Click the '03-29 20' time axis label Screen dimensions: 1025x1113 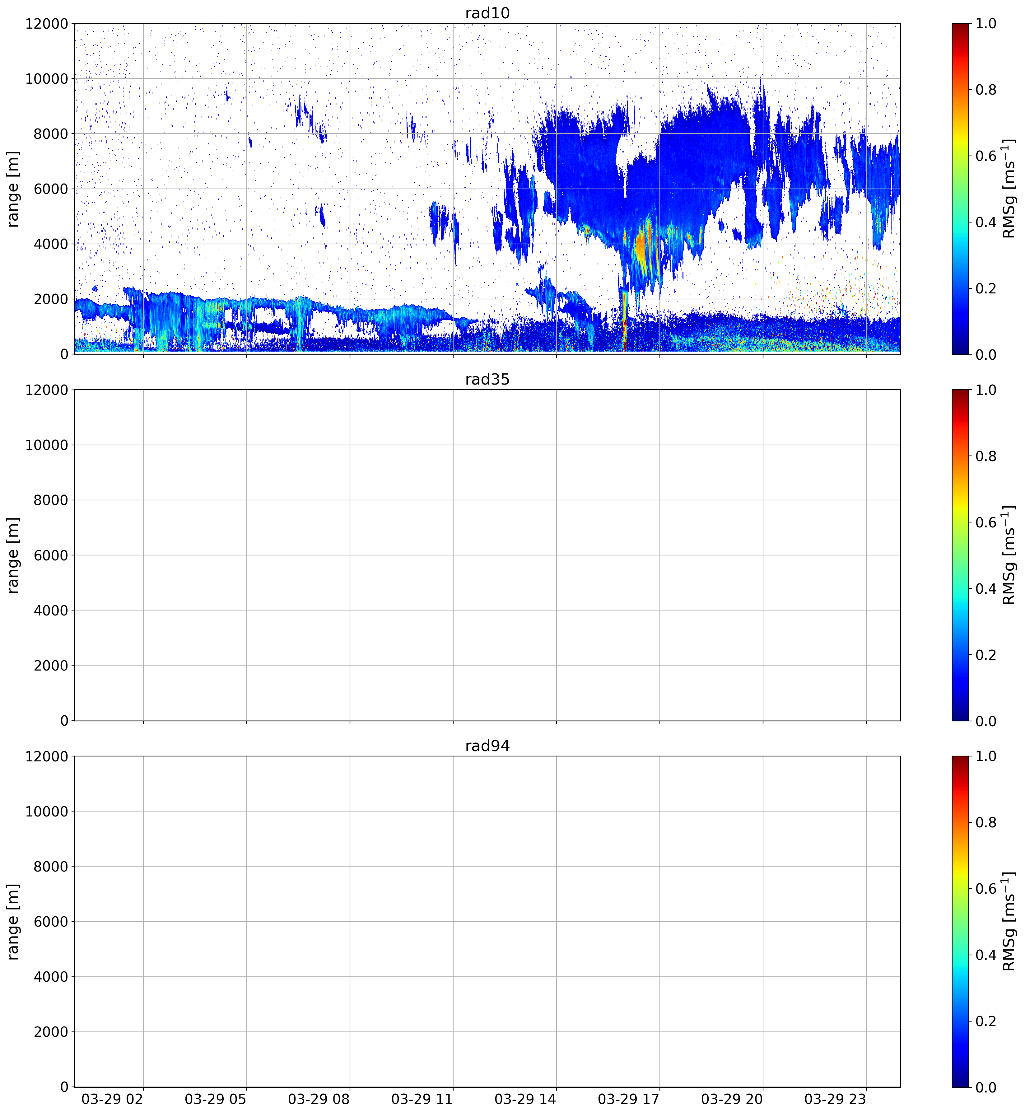pos(732,1099)
